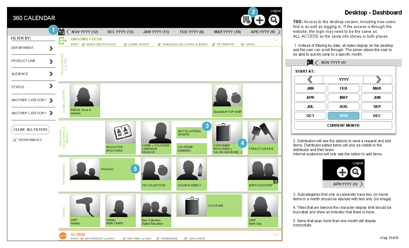Click the Clear All Filters button
Viewport: 409px width, 248px height.
click(30, 129)
